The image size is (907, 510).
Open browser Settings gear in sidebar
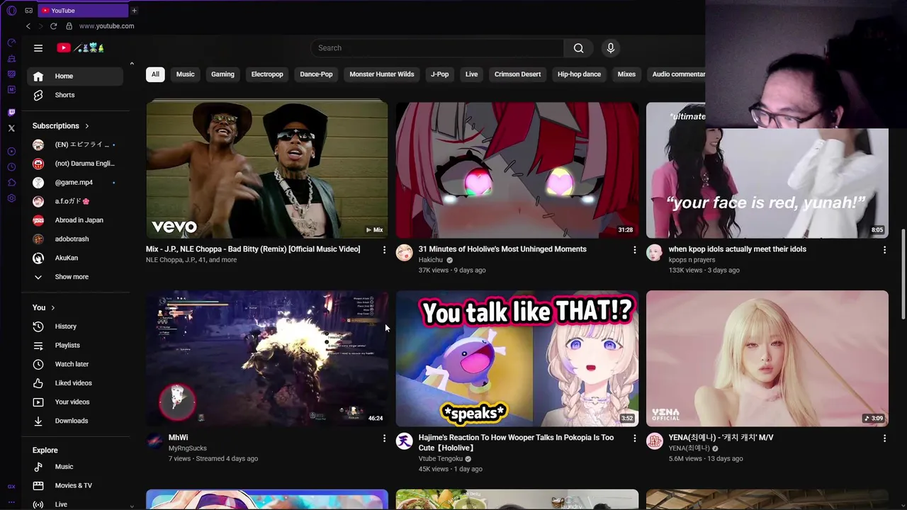point(11,198)
